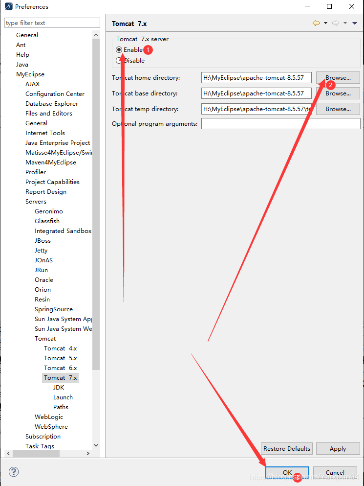Select Resin server entry

pos(42,300)
